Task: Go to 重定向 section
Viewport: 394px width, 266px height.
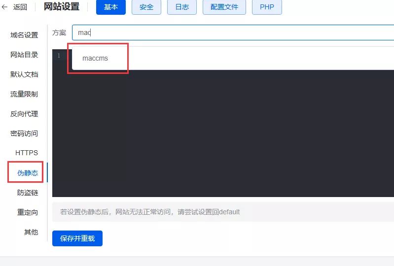Action: coord(28,212)
